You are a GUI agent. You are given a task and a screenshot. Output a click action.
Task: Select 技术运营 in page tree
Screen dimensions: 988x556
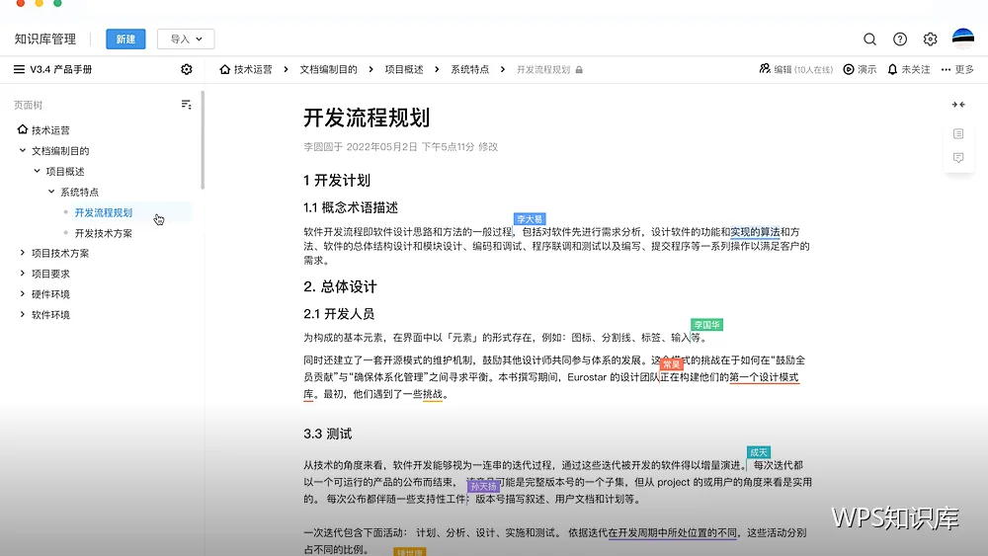pos(50,130)
